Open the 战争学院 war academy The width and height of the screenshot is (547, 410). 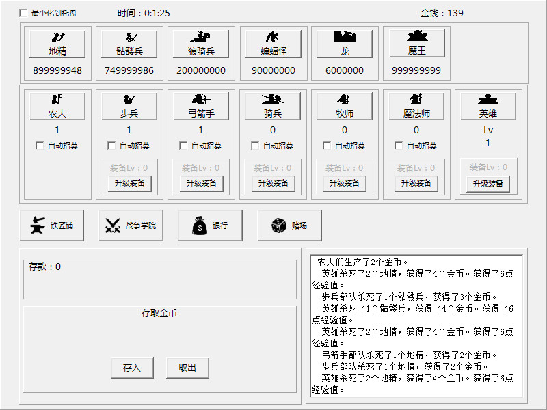[x=131, y=225]
